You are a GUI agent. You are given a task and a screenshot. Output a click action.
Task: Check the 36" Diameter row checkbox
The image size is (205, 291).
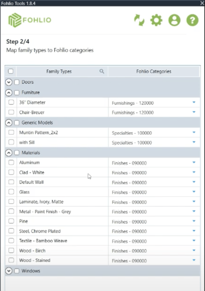click(x=11, y=102)
